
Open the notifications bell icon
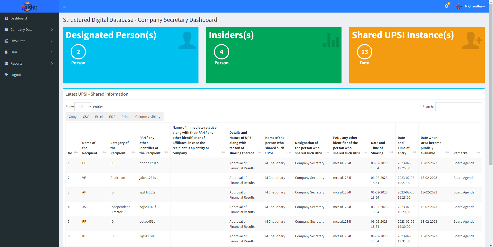(x=447, y=6)
